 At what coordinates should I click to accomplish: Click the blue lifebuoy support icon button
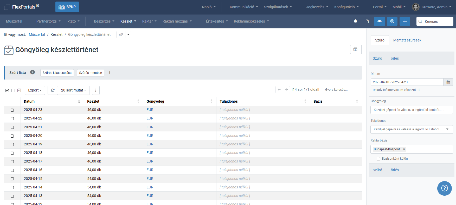(392, 21)
